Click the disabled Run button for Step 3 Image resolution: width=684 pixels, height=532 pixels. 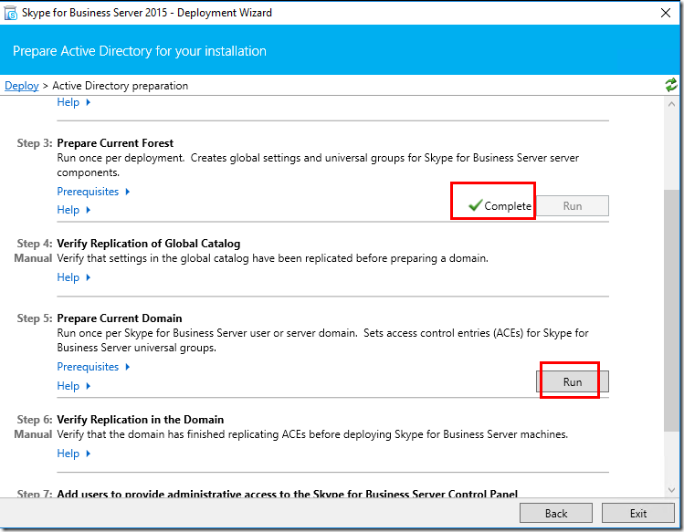pyautogui.click(x=573, y=206)
